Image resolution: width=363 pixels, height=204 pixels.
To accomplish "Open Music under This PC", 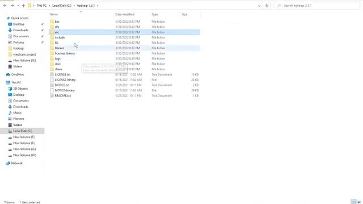I will pyautogui.click(x=17, y=113).
